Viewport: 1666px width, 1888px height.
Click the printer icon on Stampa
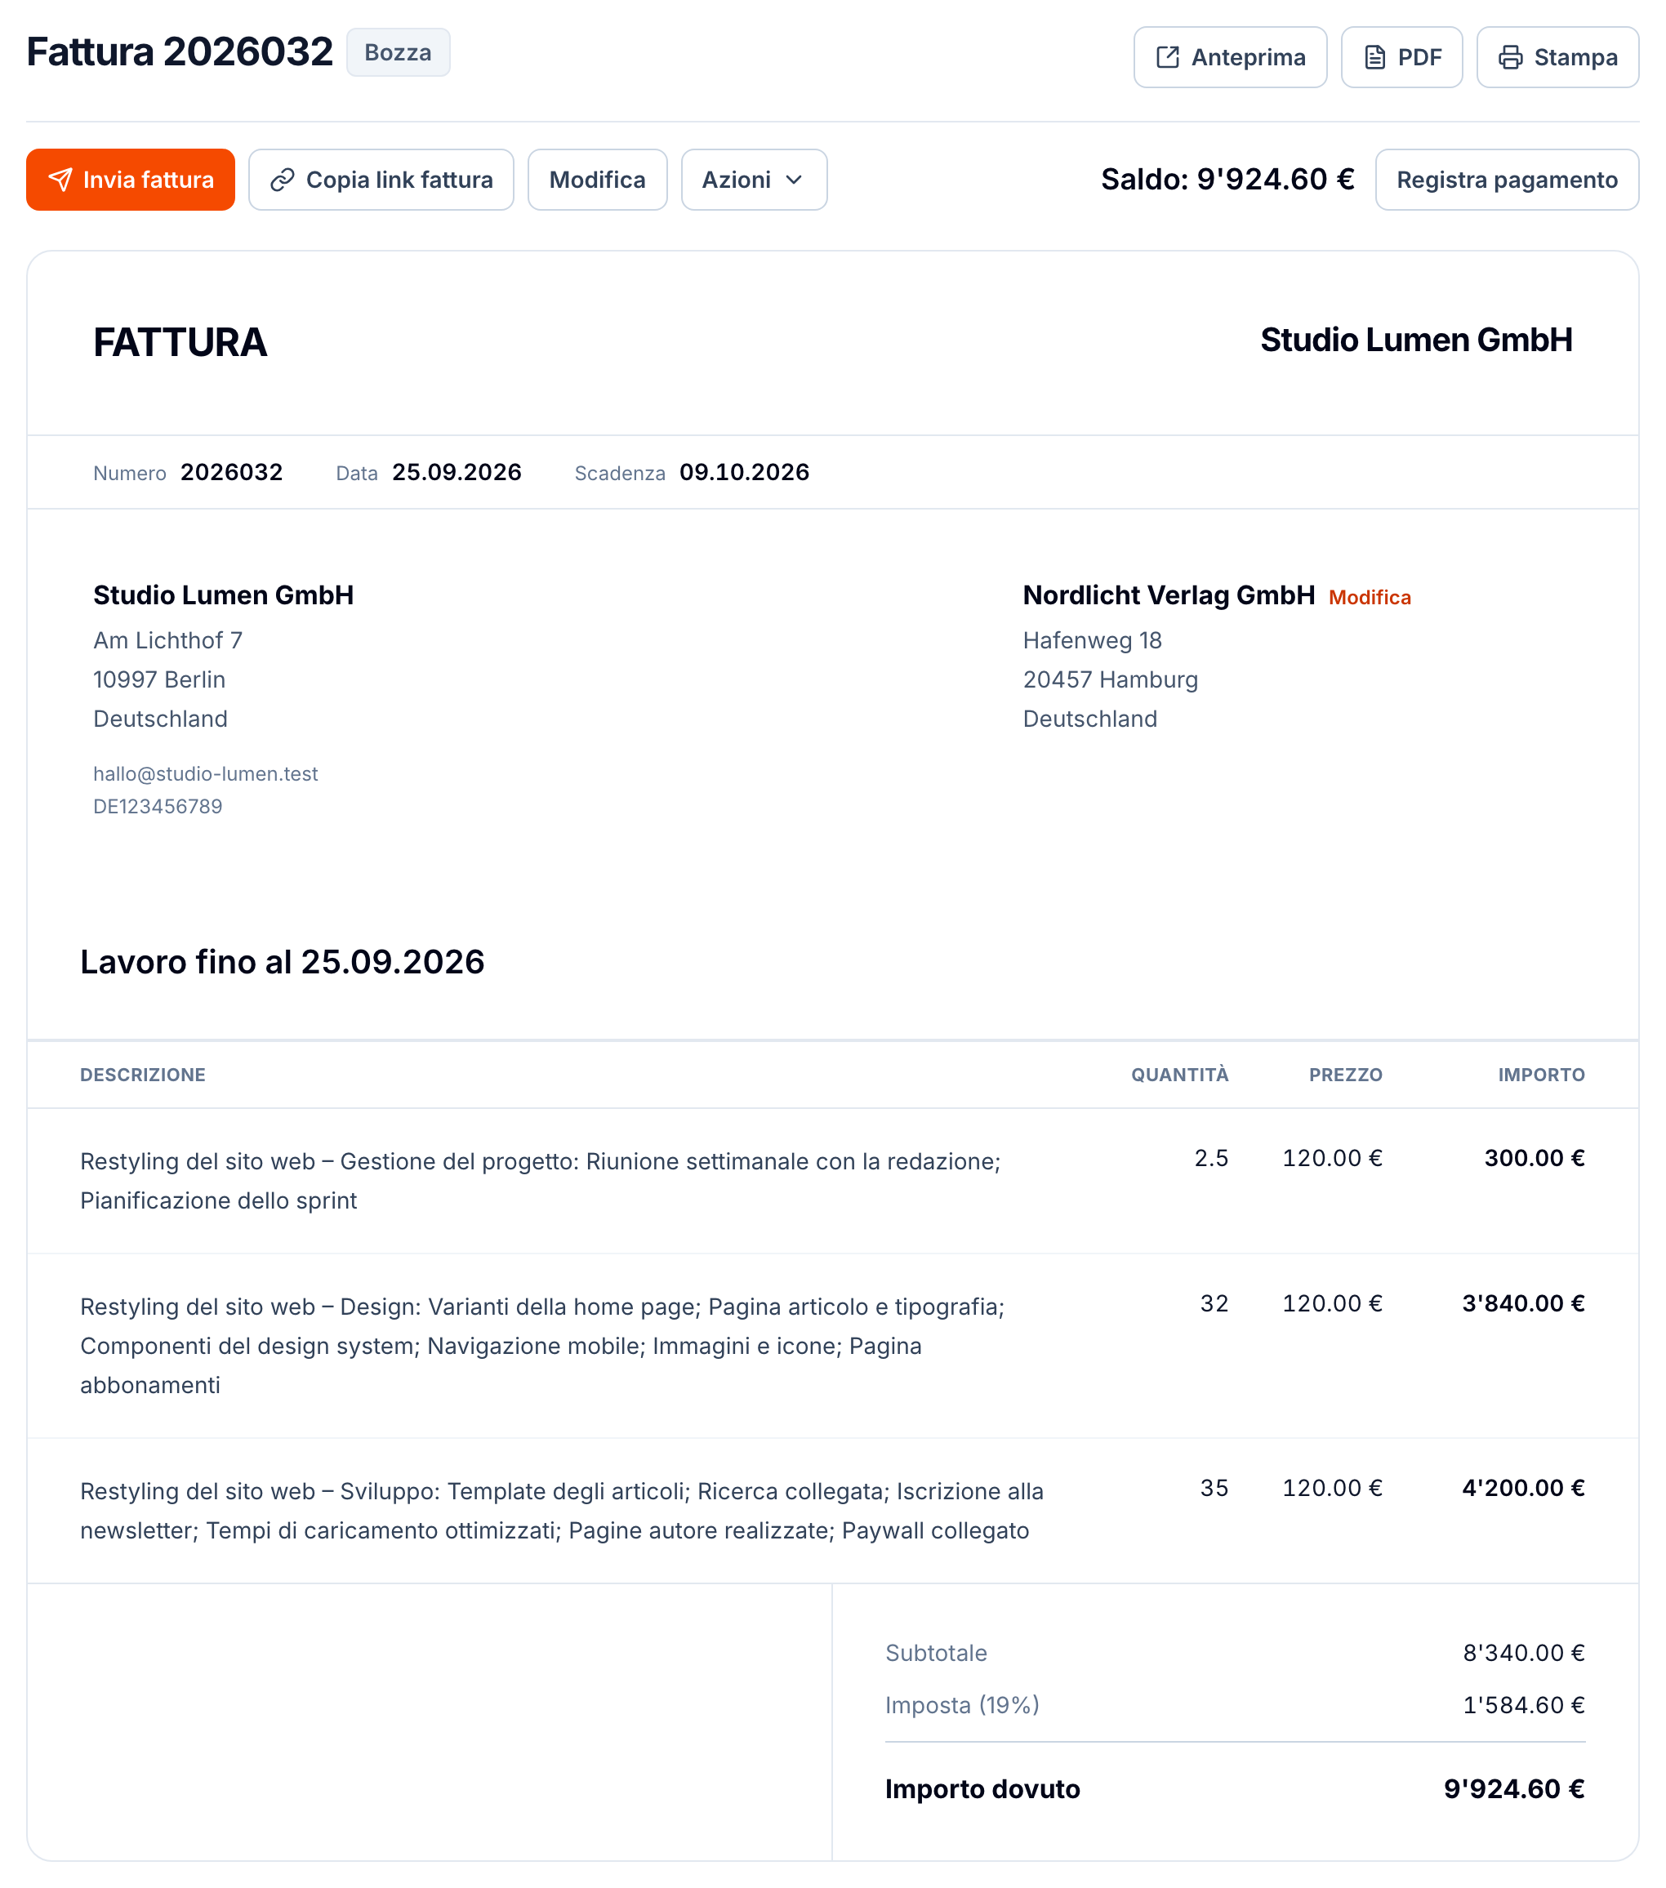pos(1510,57)
